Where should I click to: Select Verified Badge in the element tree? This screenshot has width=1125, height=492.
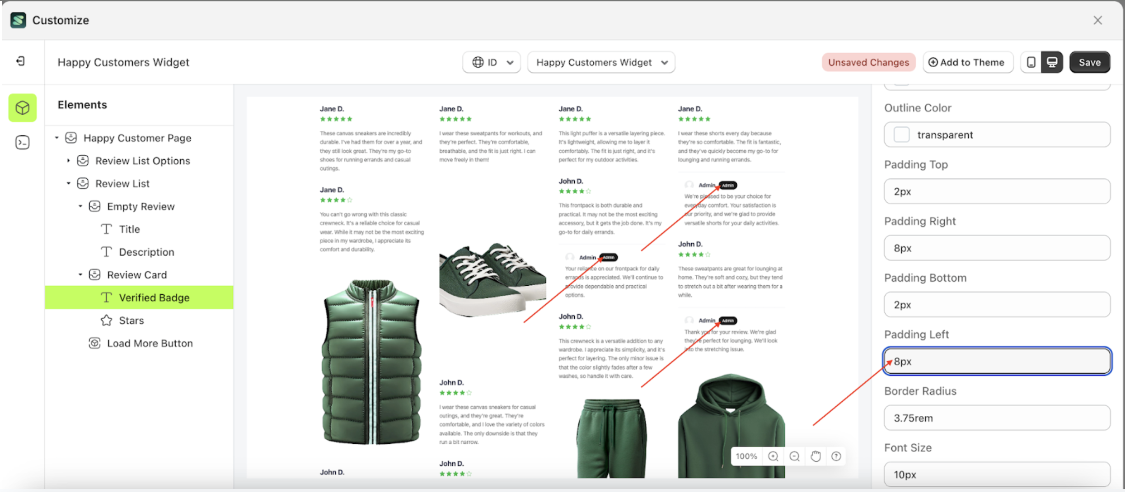tap(154, 297)
